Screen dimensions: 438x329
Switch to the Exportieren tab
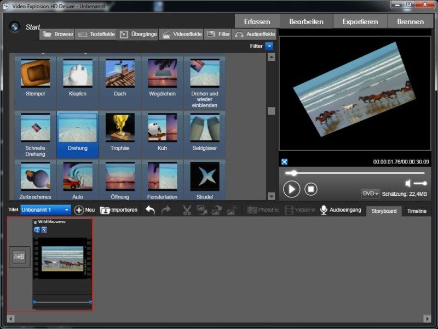click(360, 21)
